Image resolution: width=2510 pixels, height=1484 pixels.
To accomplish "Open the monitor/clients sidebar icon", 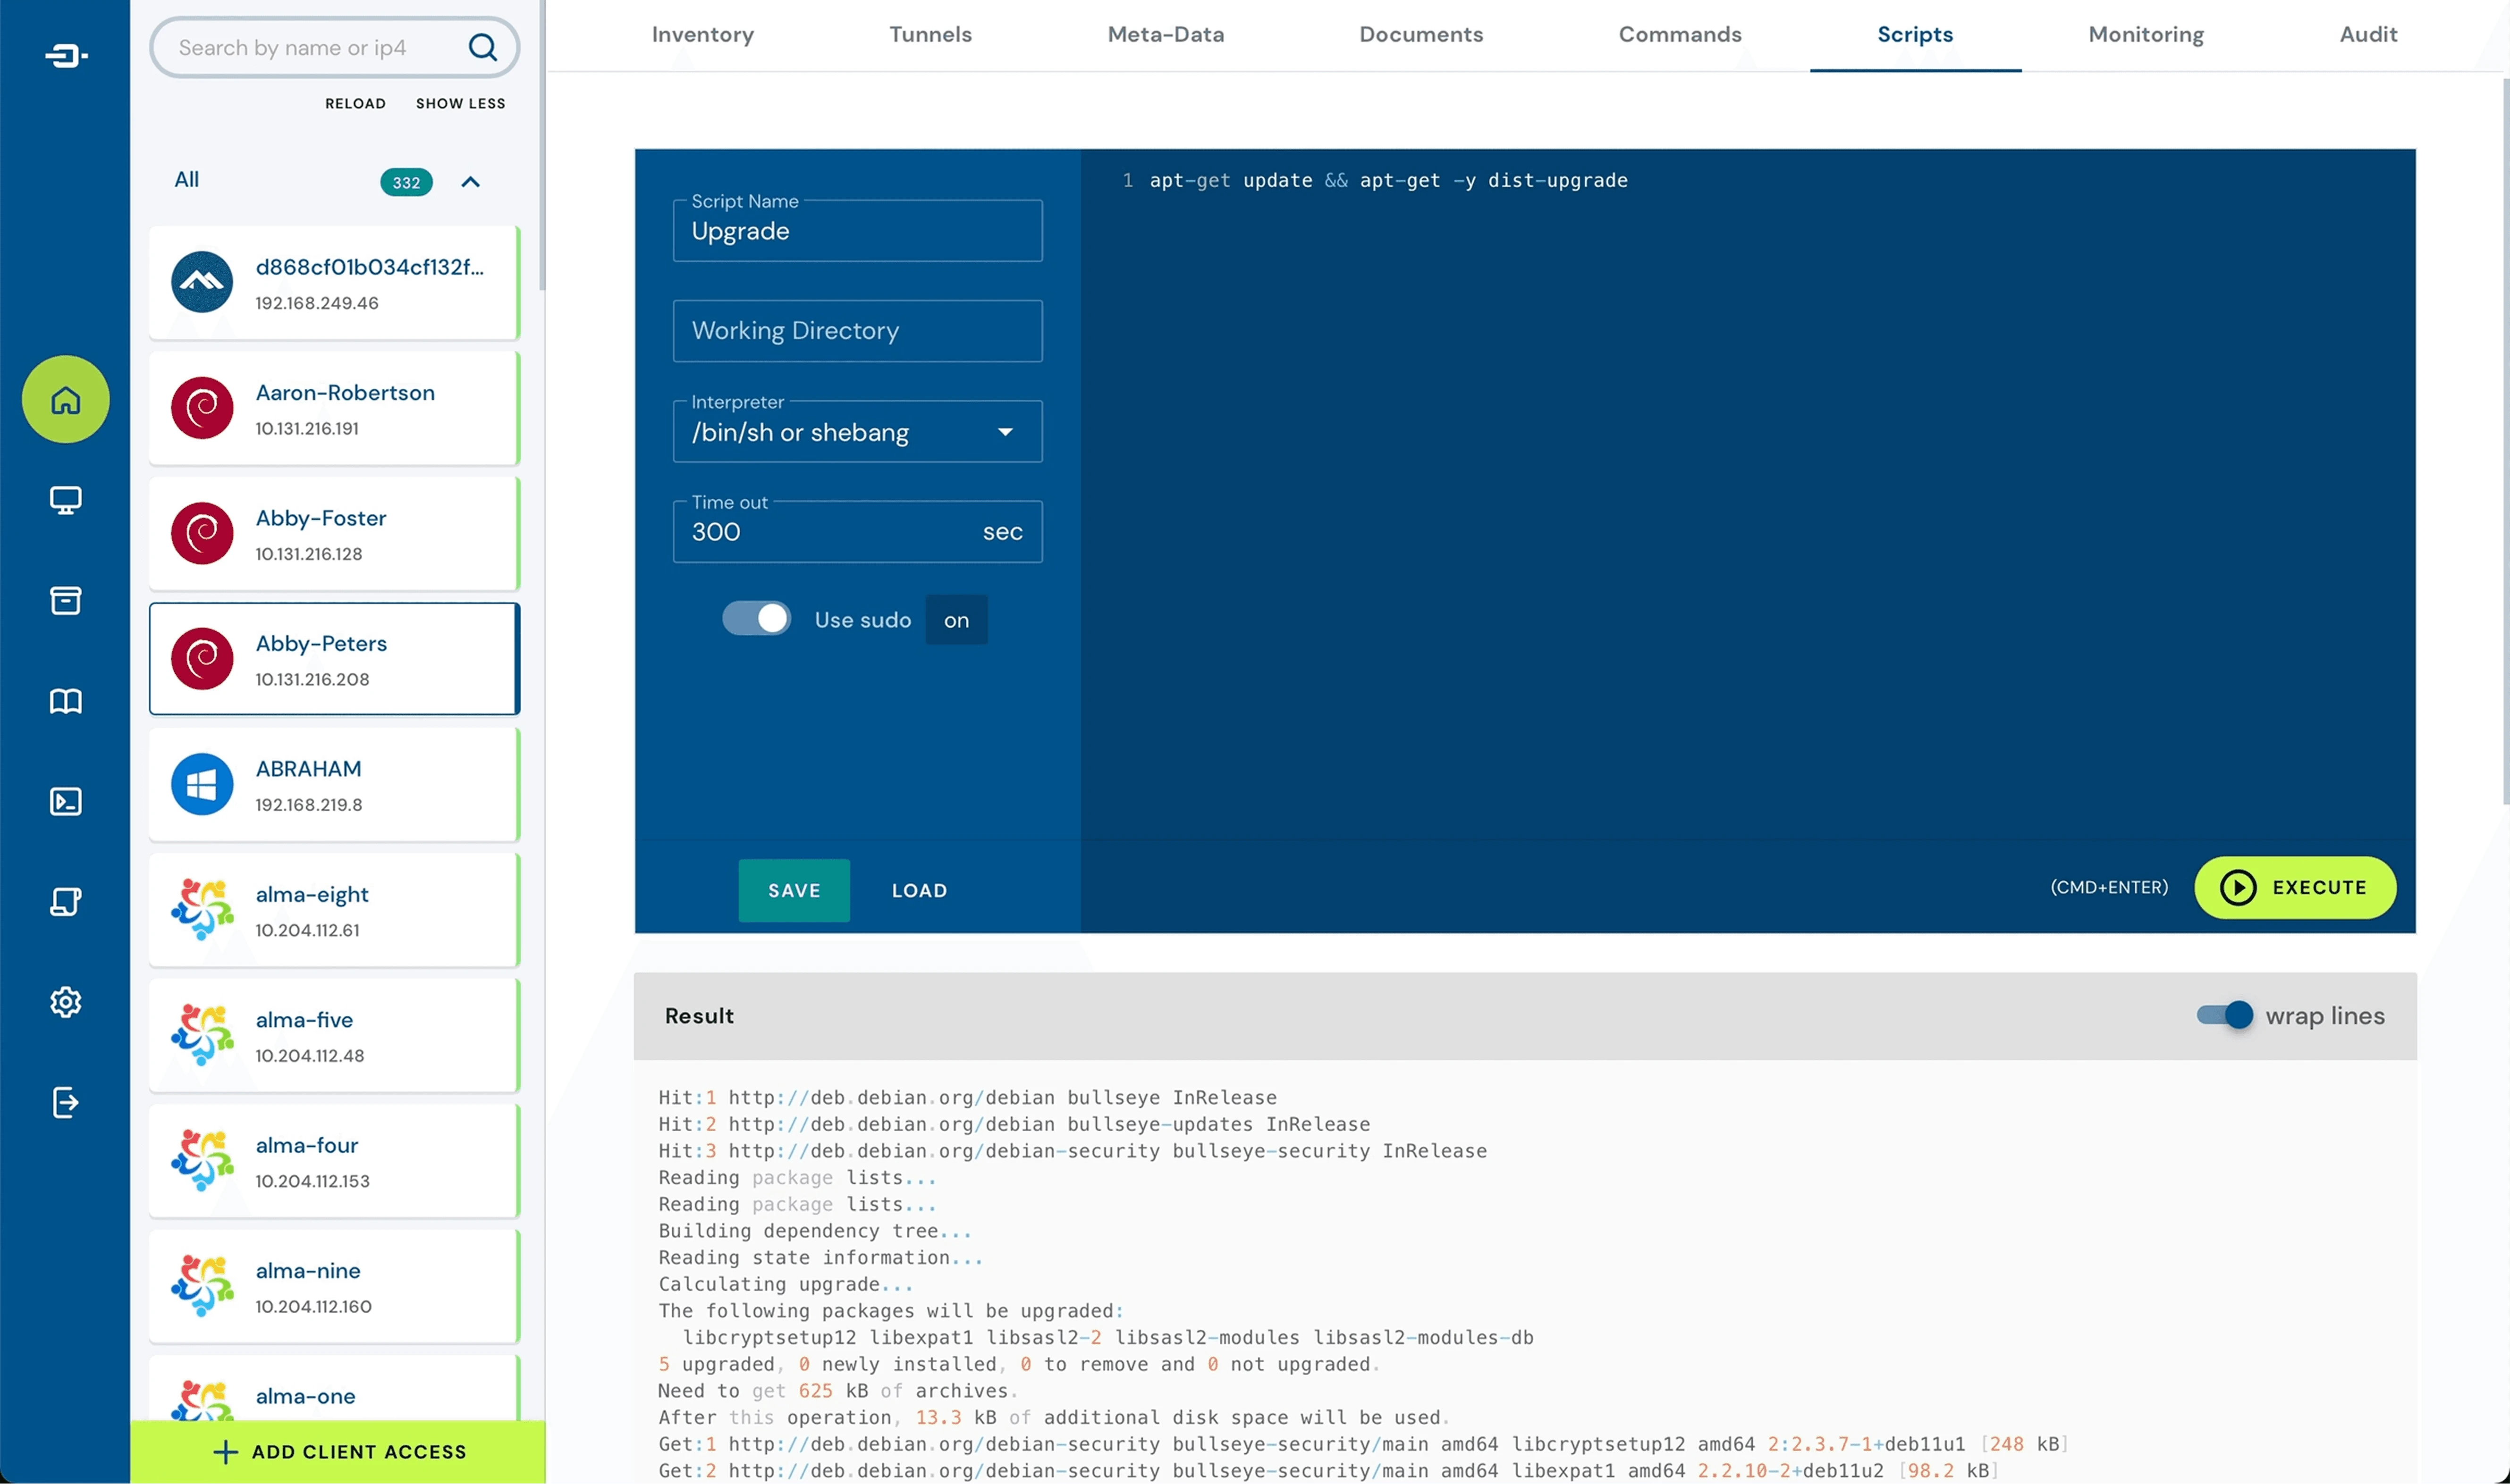I will [x=66, y=500].
